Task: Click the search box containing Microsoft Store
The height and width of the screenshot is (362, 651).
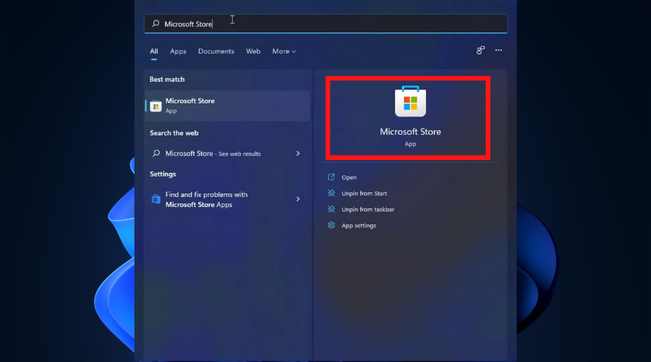Action: pos(325,24)
